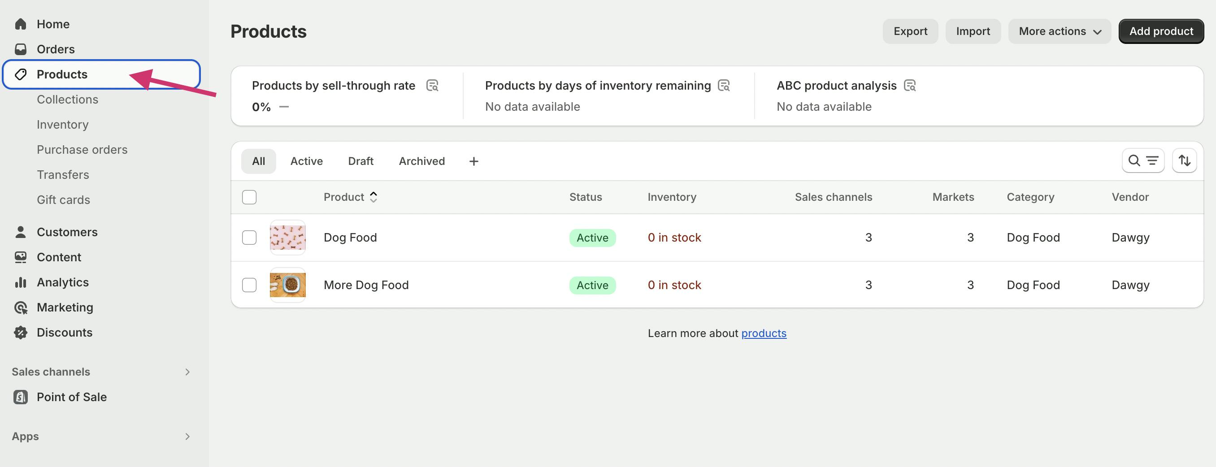Click the 0% sell-through rate value
1216x467 pixels.
pos(261,107)
